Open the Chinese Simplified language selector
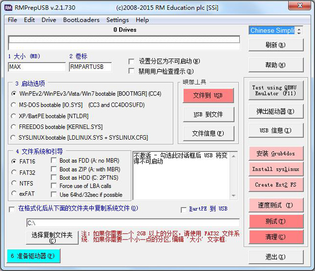Viewport: 315px width, 271px height. pos(272,30)
